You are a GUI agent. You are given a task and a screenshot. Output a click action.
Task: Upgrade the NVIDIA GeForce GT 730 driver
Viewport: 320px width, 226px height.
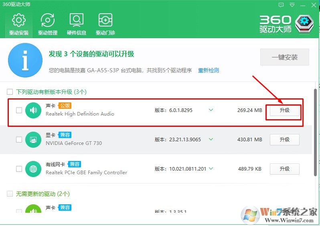tap(284, 140)
